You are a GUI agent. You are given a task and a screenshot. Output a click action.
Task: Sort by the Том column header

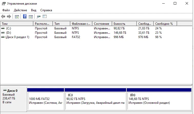pyautogui.click(x=17, y=24)
